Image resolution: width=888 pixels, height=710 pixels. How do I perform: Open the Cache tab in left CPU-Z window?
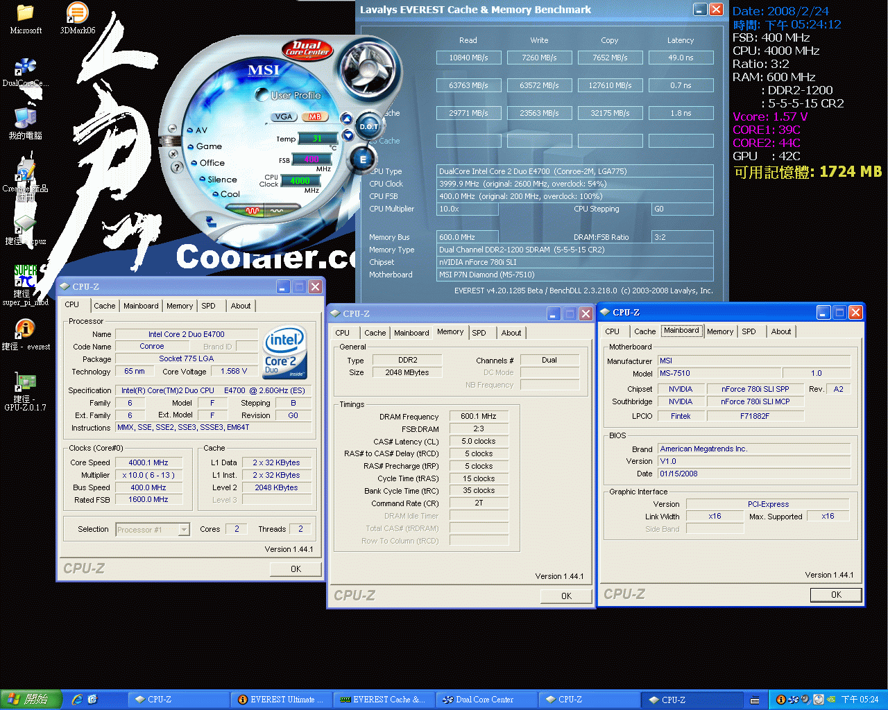(x=105, y=306)
